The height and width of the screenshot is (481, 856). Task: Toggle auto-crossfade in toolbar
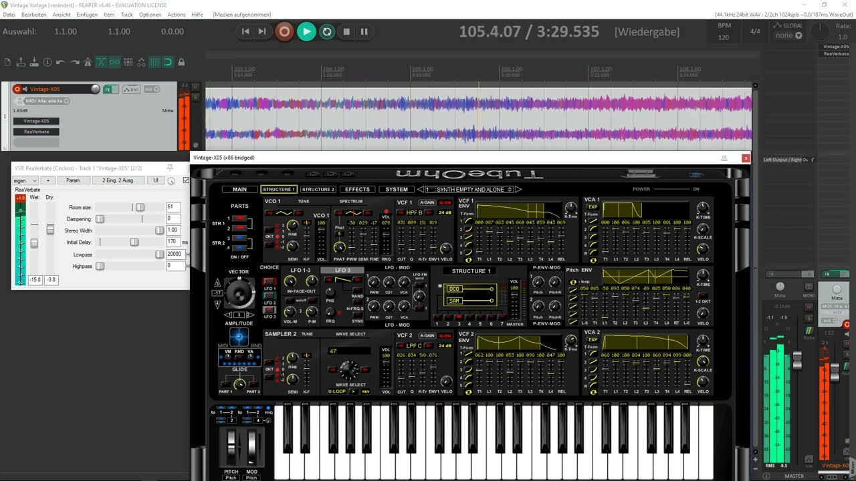(x=101, y=62)
